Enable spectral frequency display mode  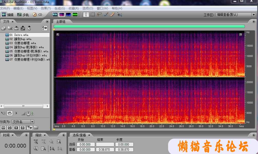coord(61,15)
